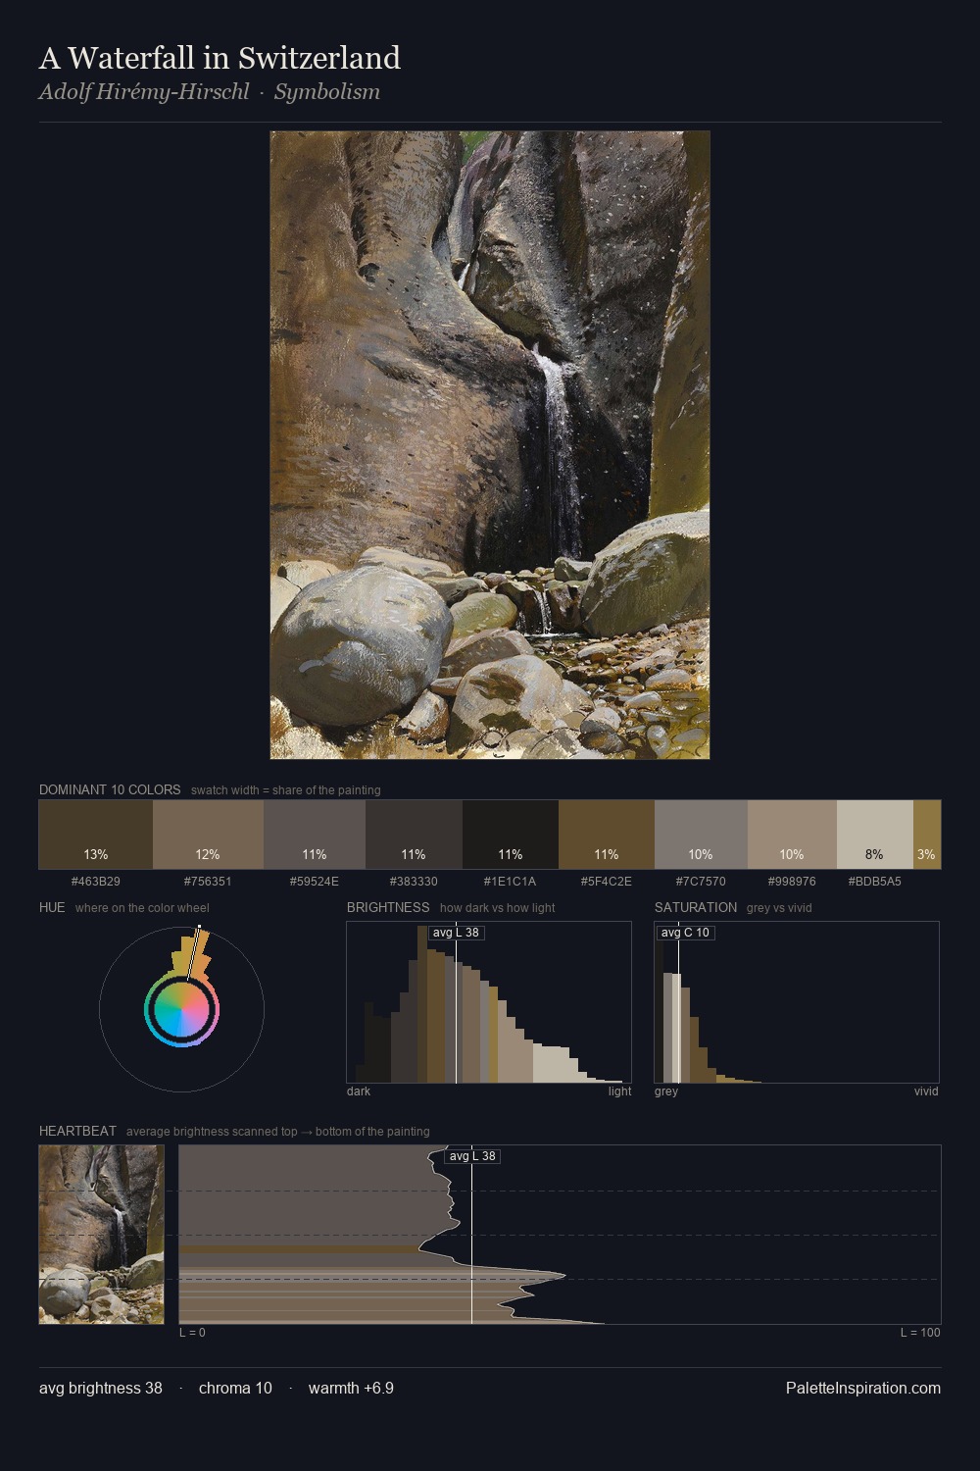Click the 'dark' brightness axis label
The image size is (980, 1471).
[x=359, y=1091]
